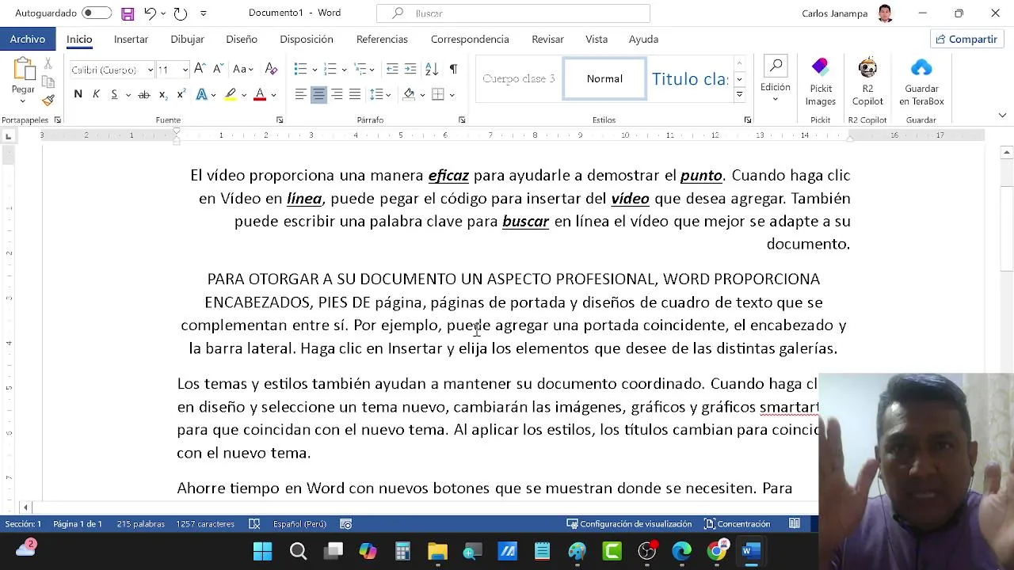
Task: Open line spacing dropdown
Action: (380, 95)
